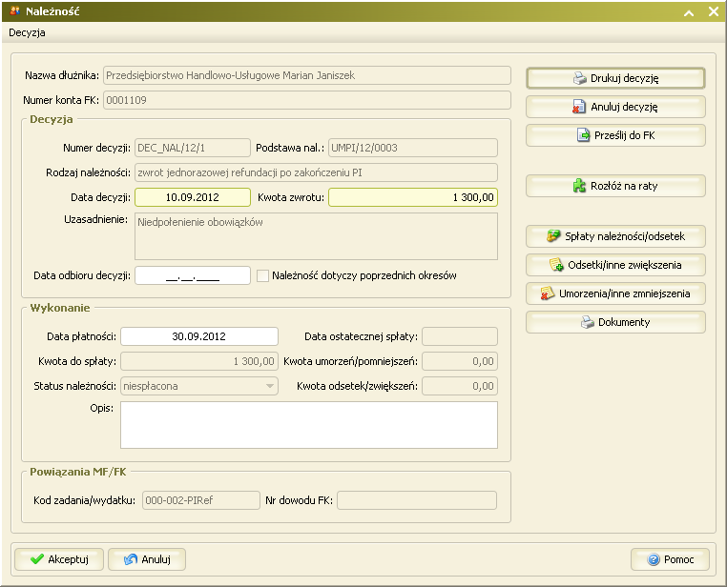Click the Kwota do spłaty field

199,361
